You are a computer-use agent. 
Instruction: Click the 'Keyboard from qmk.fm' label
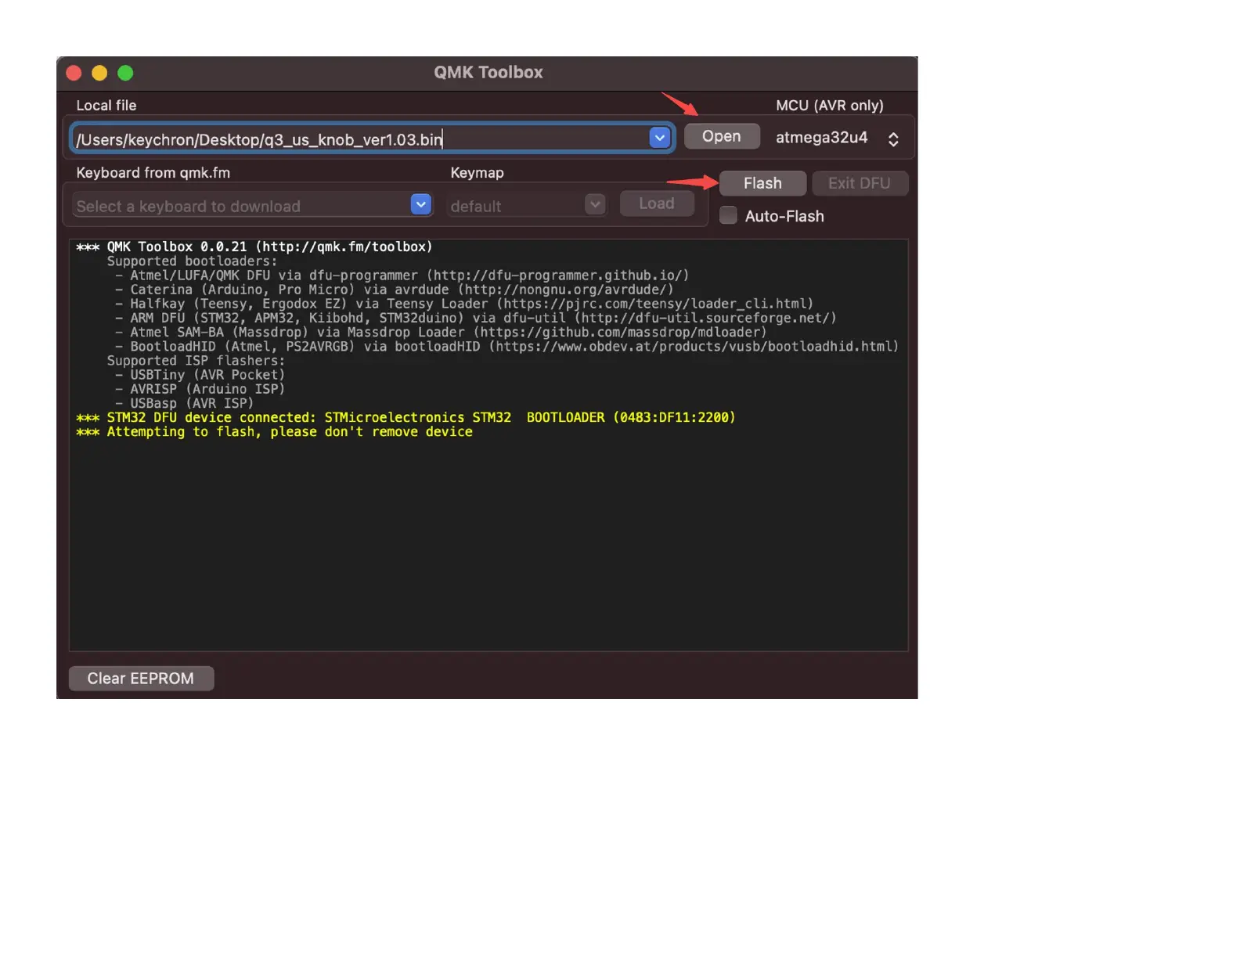[153, 172]
